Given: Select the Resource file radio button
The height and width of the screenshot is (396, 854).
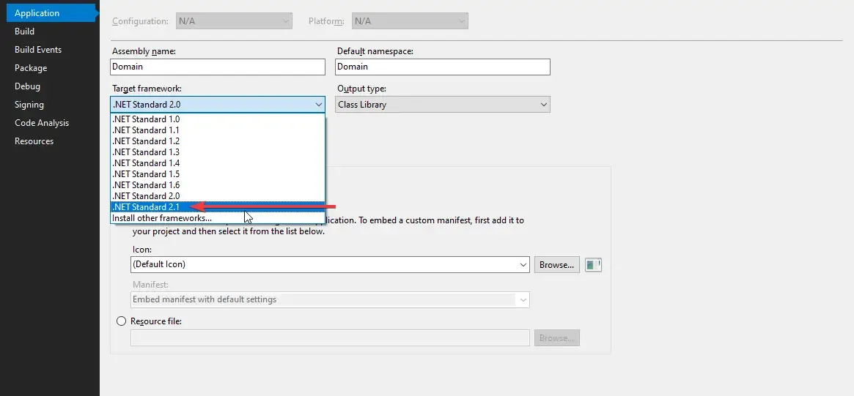Looking at the screenshot, I should coord(122,321).
